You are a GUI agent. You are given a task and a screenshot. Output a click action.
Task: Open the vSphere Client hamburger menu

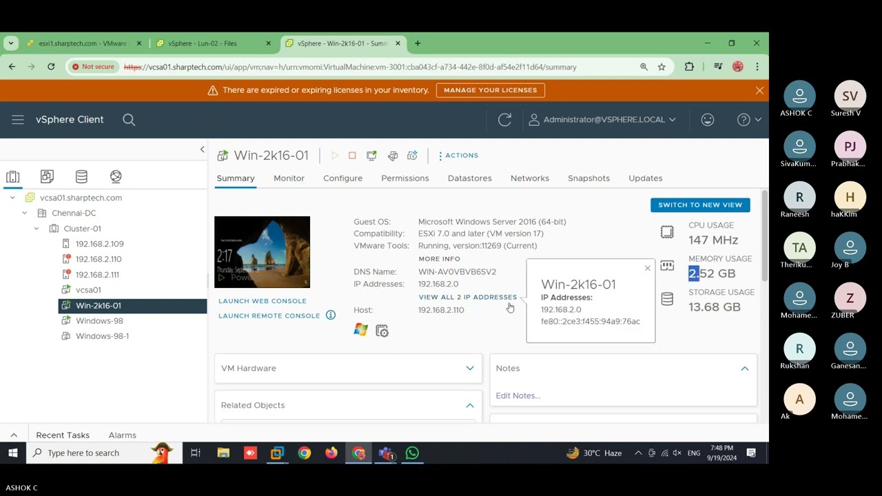point(18,120)
